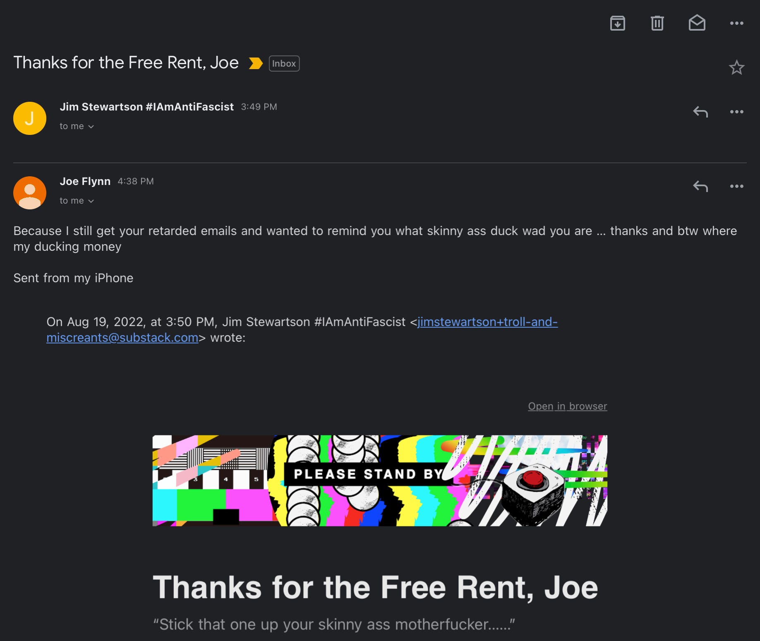Click Jim Stewartson's yellow J avatar
The height and width of the screenshot is (641, 760).
point(30,118)
